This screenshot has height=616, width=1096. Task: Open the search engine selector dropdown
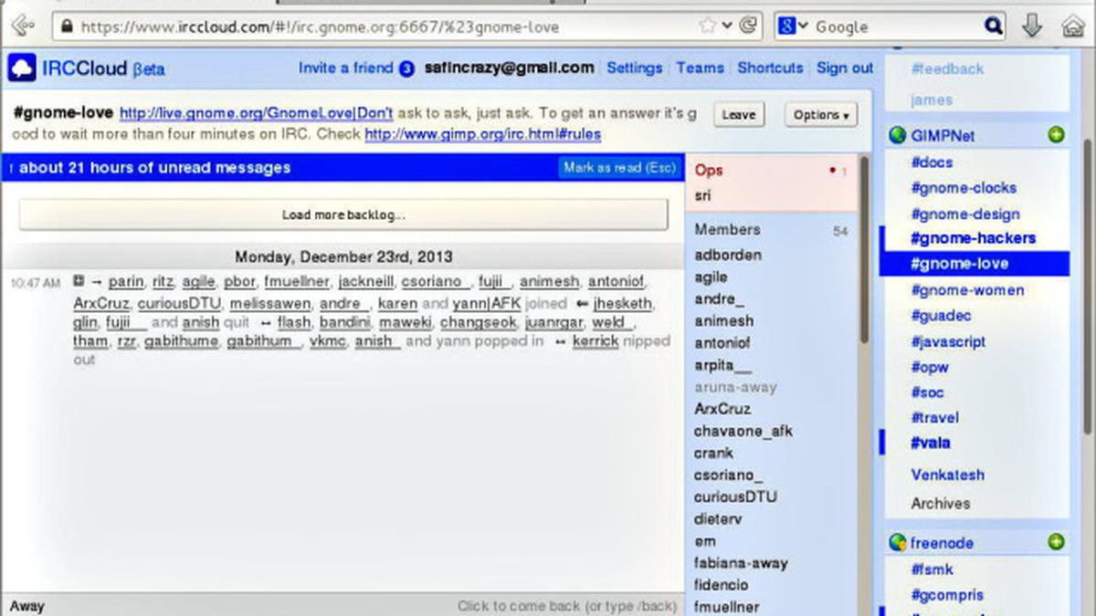coord(793,26)
